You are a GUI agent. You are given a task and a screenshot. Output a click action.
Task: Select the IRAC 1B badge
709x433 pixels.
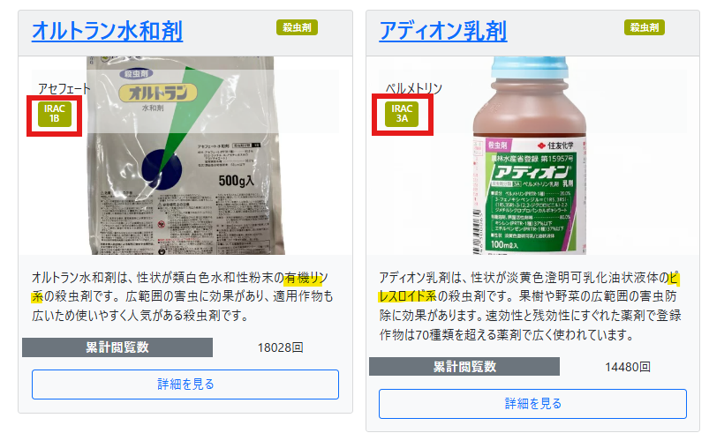click(55, 115)
